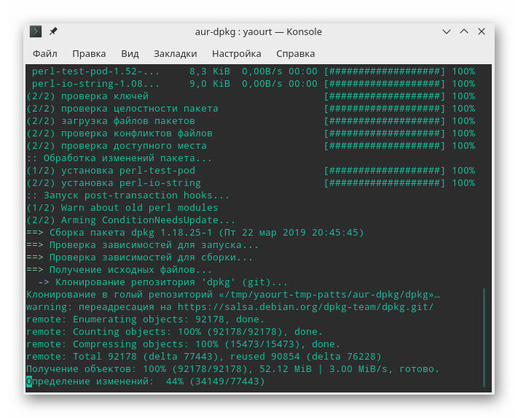
Task: Click the Konsole terminal icon in title bar
Action: point(36,32)
